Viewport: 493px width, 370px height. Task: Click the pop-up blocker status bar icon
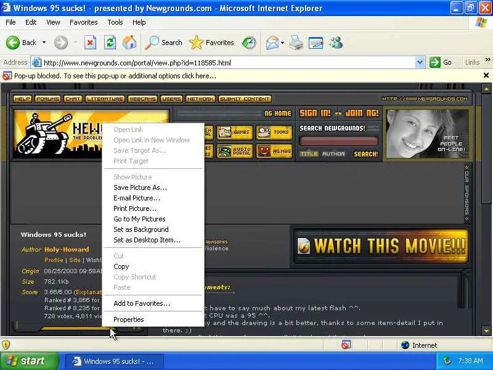[x=346, y=345]
